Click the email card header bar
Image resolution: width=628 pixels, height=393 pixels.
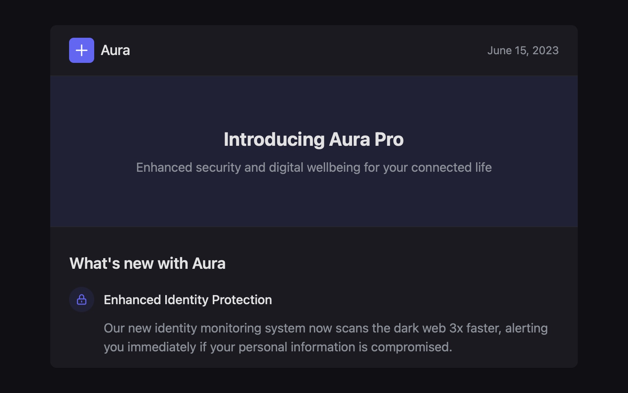tap(314, 50)
